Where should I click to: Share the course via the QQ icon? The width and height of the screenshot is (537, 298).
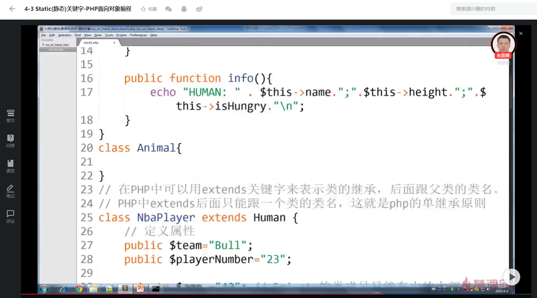click(184, 9)
